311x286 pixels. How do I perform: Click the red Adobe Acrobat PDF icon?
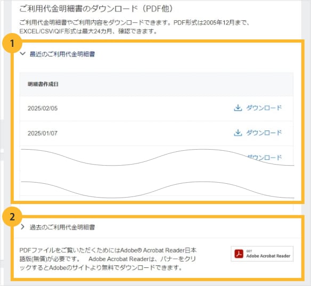(x=239, y=254)
